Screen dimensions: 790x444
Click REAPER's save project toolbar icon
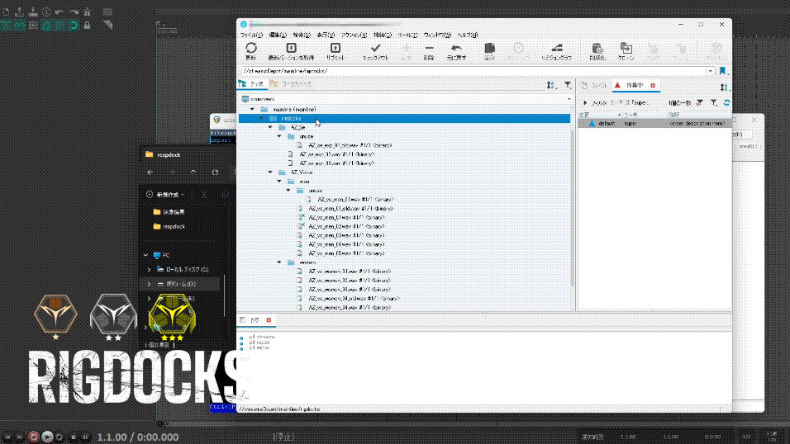tap(33, 12)
